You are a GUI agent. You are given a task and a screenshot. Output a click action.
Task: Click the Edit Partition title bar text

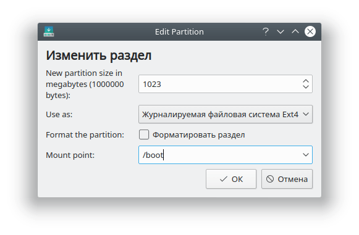coord(179,32)
